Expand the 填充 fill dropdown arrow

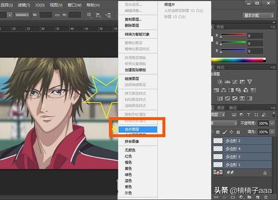tap(272, 131)
